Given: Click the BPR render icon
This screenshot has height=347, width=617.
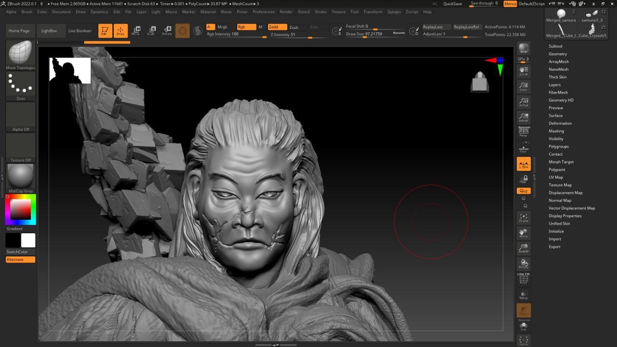Looking at the screenshot, I should tap(523, 49).
